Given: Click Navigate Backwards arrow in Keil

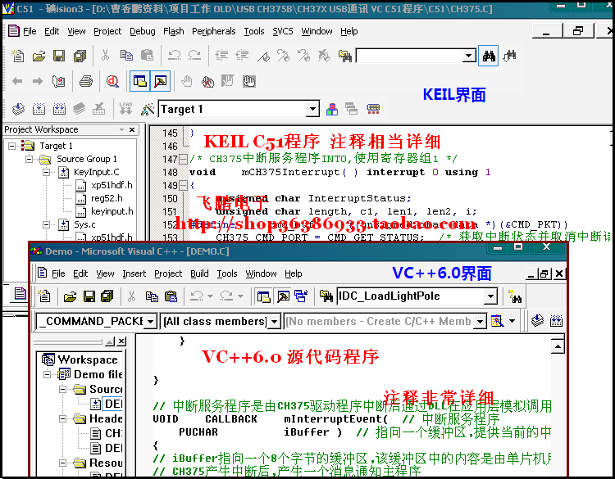Looking at the screenshot, I should [x=17, y=81].
